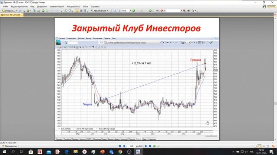Show hidden system tray icons chevron
The width and height of the screenshot is (277, 155).
coord(233,152)
